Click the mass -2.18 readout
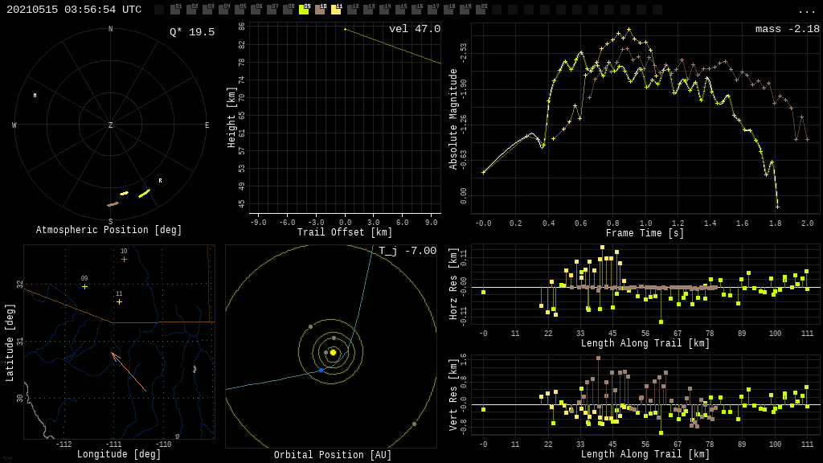Image resolution: width=823 pixels, height=463 pixels. coord(787,29)
